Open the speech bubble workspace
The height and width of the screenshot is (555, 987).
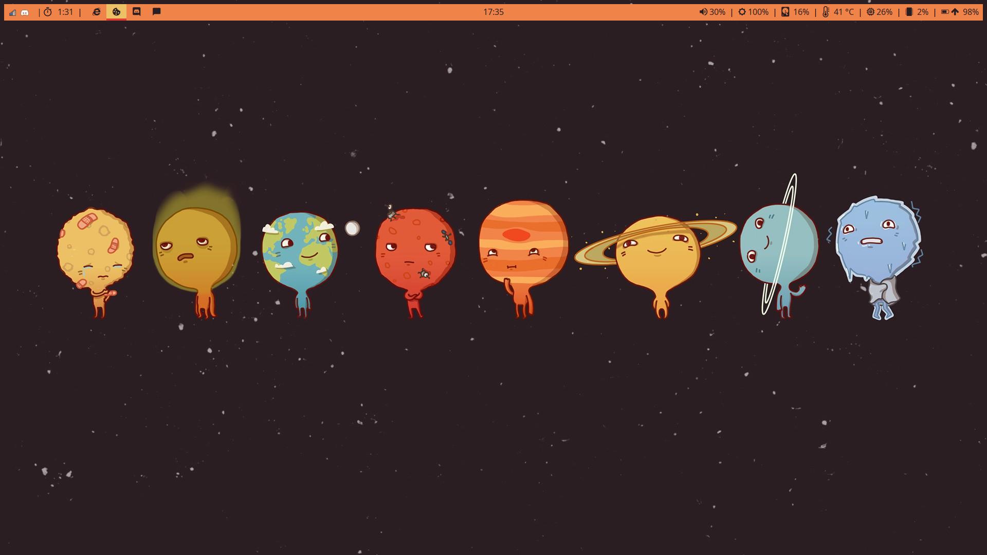157,12
